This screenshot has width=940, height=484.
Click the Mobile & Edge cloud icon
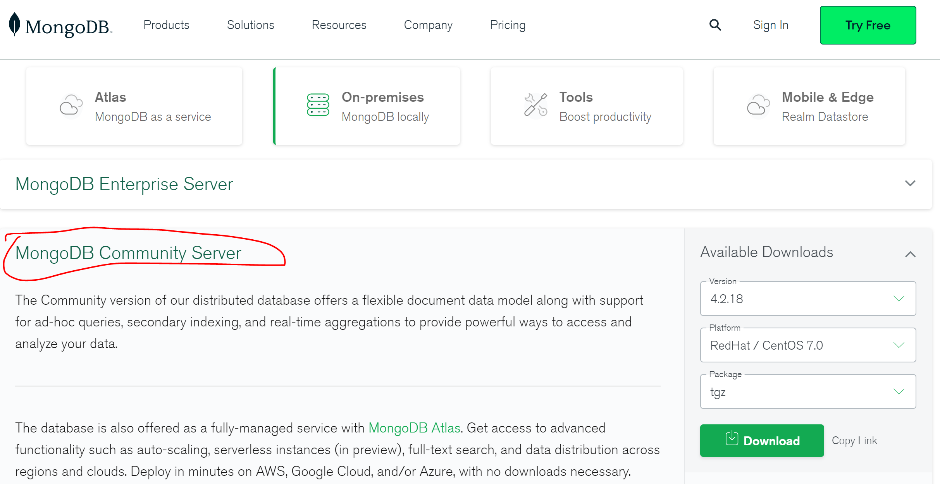coord(758,105)
